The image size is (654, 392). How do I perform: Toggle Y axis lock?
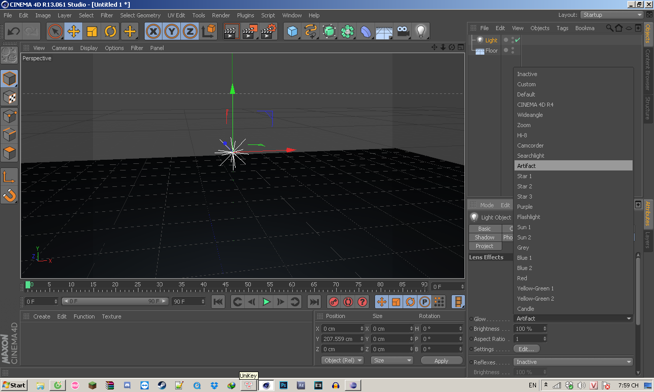pos(172,32)
